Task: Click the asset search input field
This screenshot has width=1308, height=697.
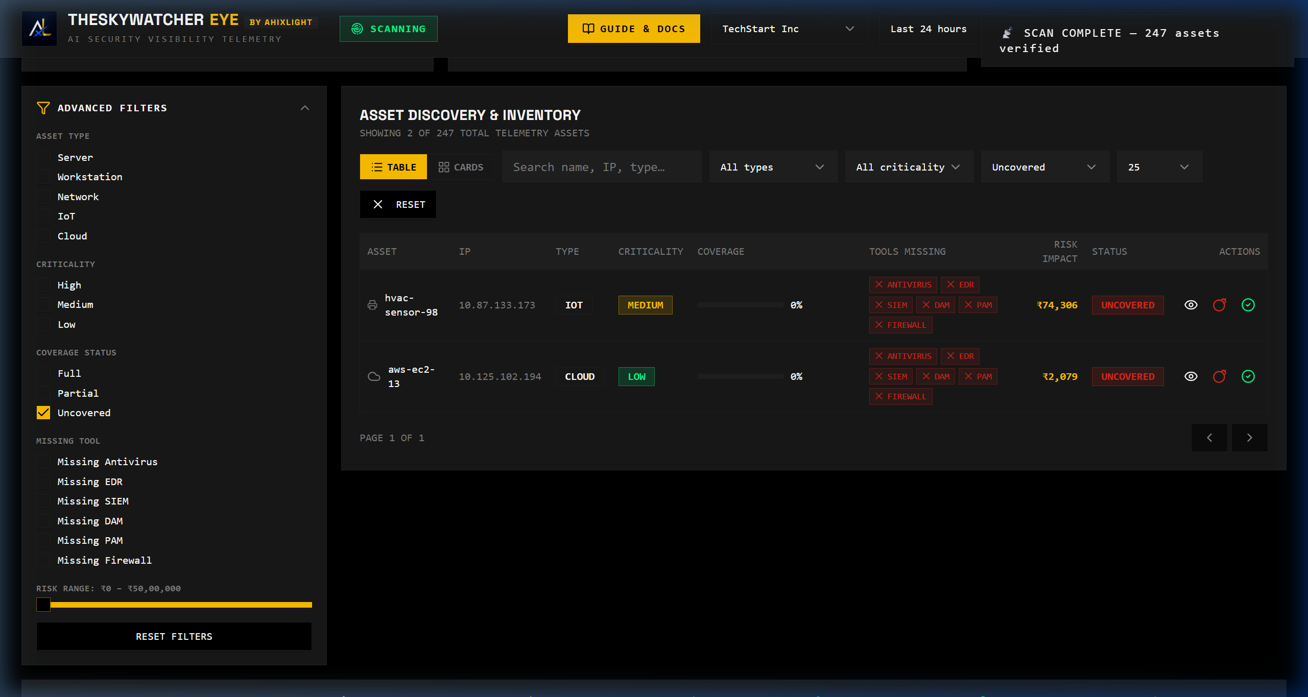Action: [602, 167]
